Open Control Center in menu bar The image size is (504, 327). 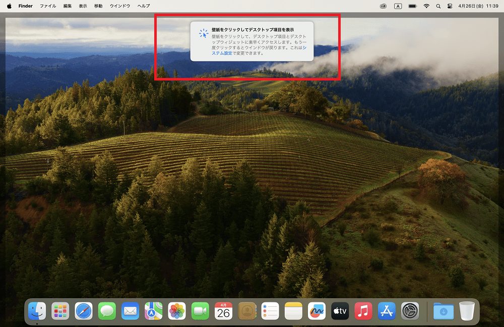[x=450, y=6]
